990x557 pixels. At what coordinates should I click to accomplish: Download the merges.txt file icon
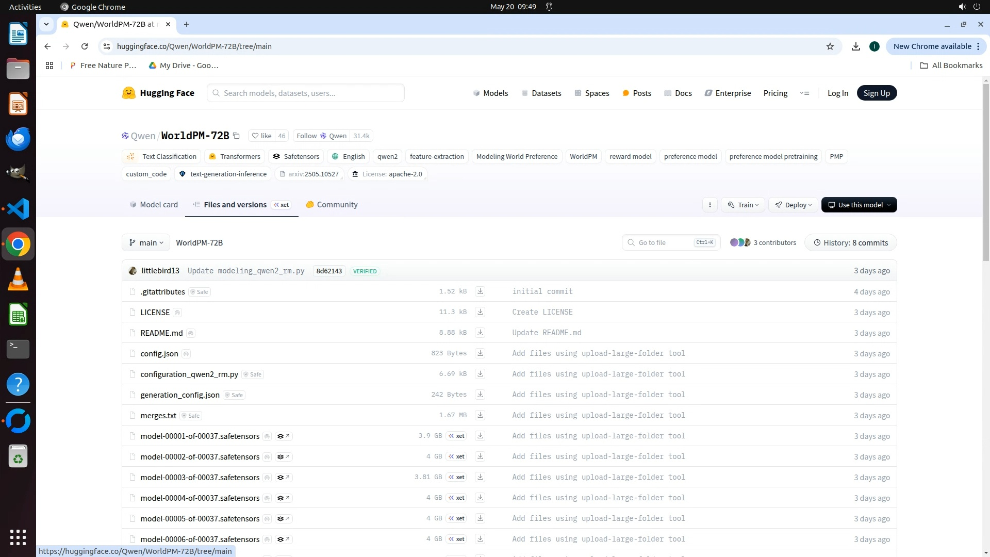click(x=480, y=415)
